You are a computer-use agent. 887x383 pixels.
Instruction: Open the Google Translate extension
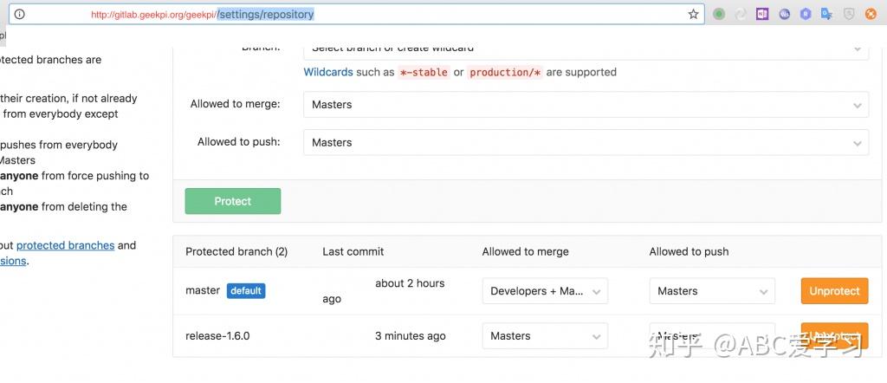click(827, 14)
